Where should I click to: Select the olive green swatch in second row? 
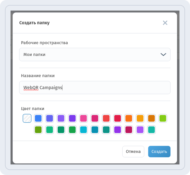[38, 130]
